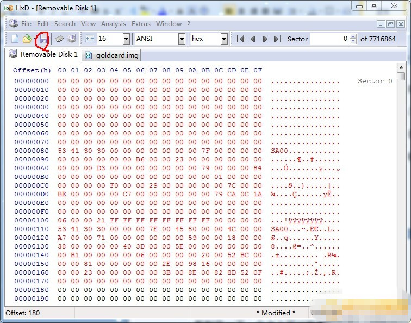This screenshot has width=411, height=323.
Task: Close the inner document window
Action: coord(401,24)
